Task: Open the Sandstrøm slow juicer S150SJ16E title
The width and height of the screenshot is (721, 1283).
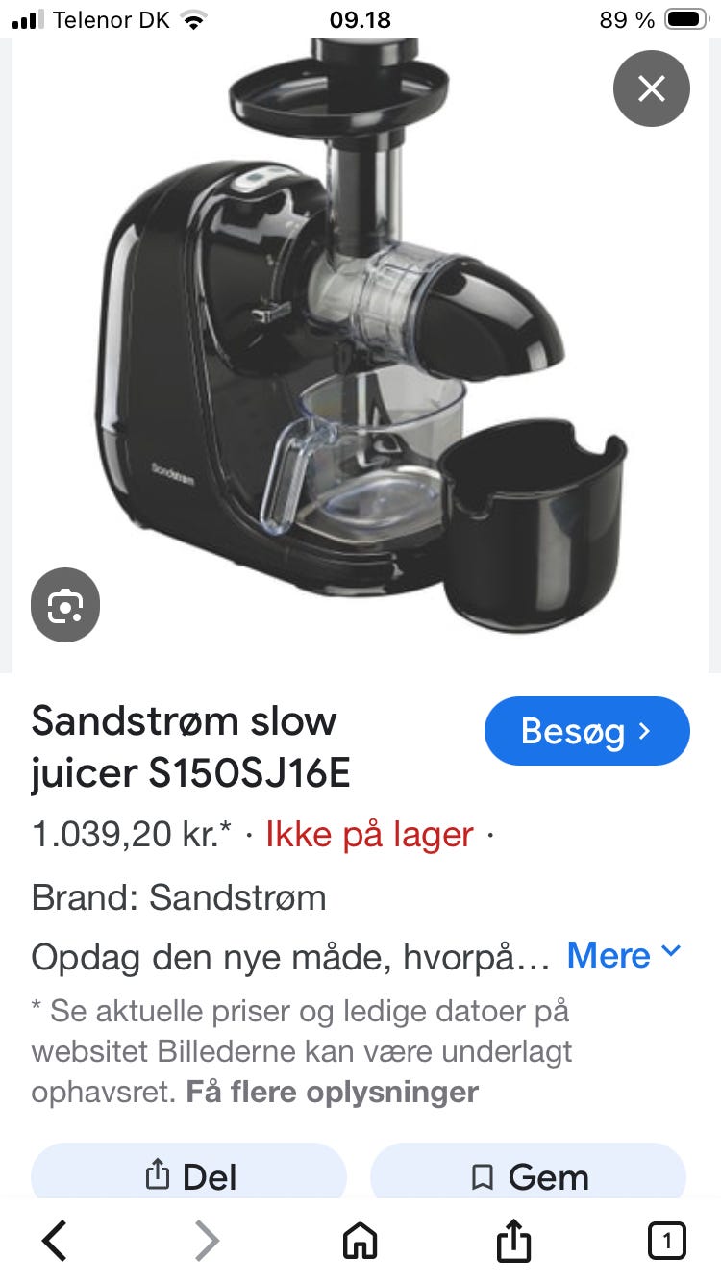Action: click(x=190, y=747)
